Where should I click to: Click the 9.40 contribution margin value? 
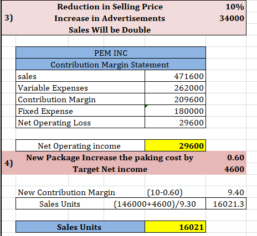pyautogui.click(x=236, y=192)
